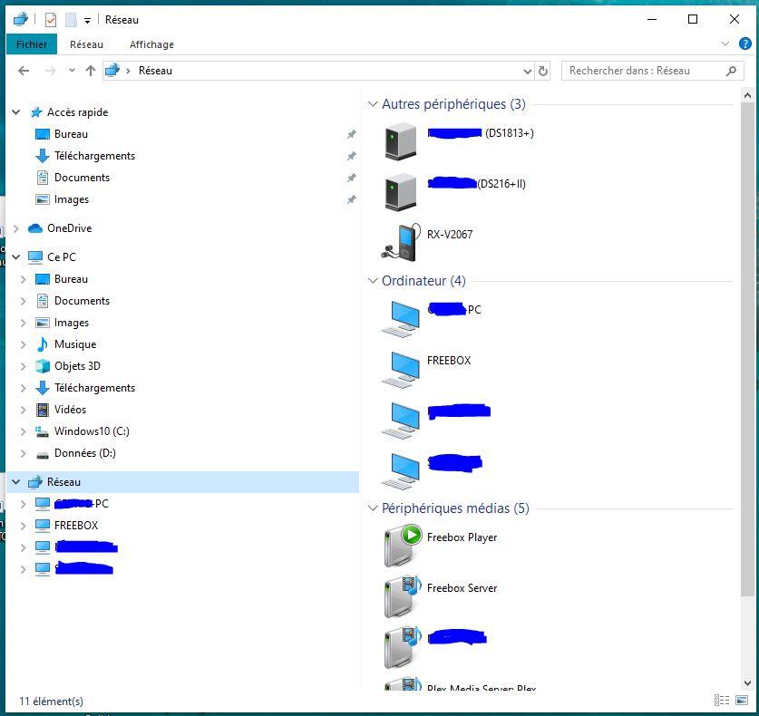Click the Properties quick access toolbar icon
The width and height of the screenshot is (759, 716).
pos(51,20)
